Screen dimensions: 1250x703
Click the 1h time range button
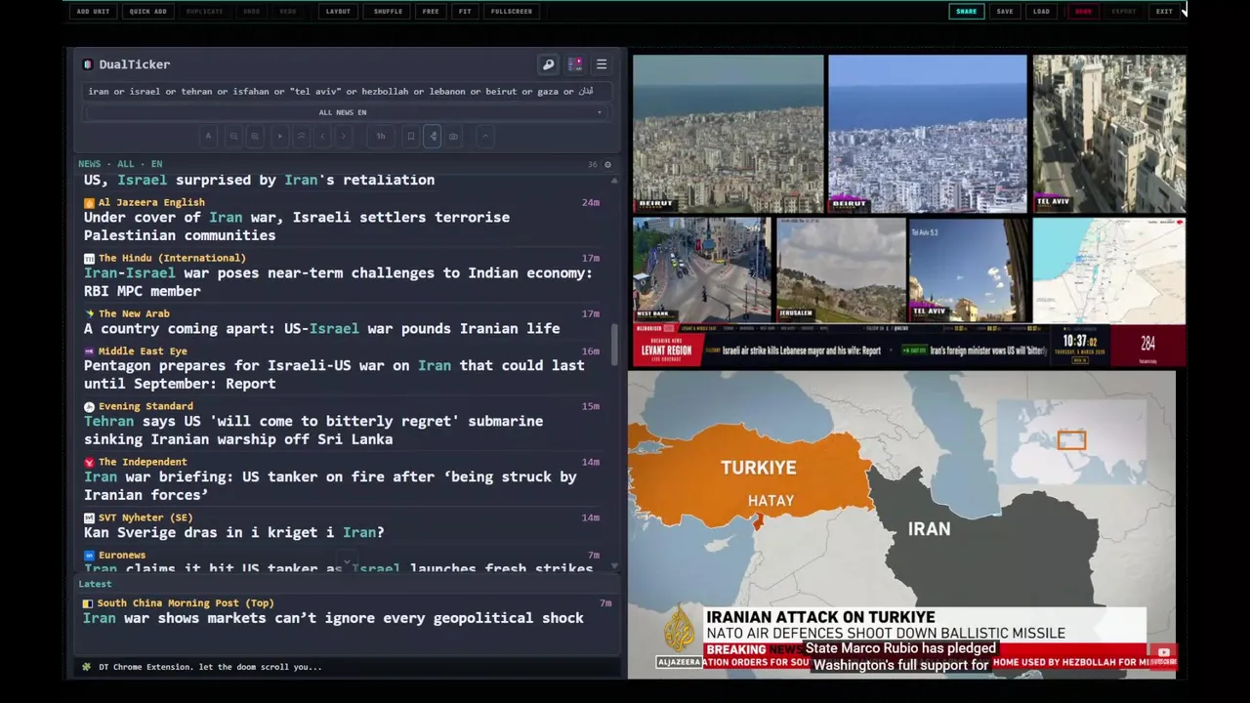(x=381, y=137)
